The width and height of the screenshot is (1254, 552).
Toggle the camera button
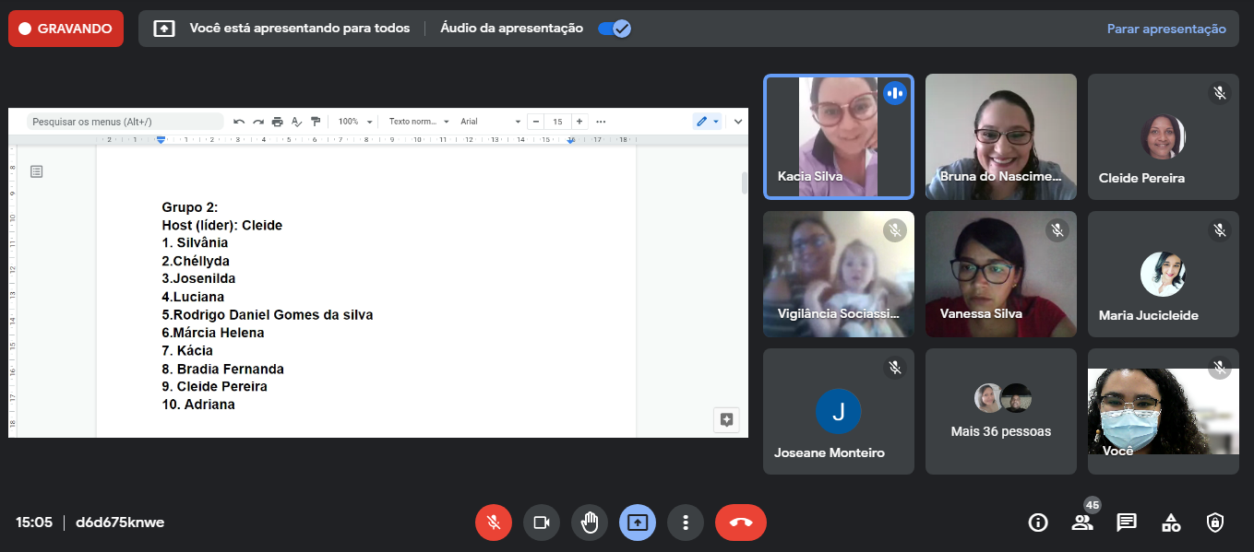542,523
